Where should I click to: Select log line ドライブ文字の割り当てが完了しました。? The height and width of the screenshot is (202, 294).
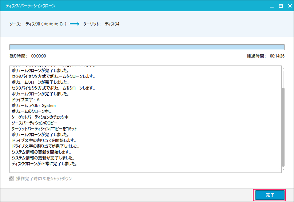click(46, 146)
